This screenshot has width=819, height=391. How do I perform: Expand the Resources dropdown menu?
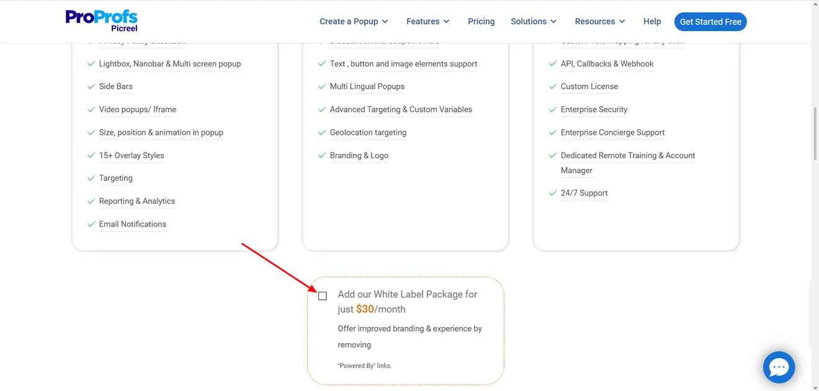pos(600,21)
